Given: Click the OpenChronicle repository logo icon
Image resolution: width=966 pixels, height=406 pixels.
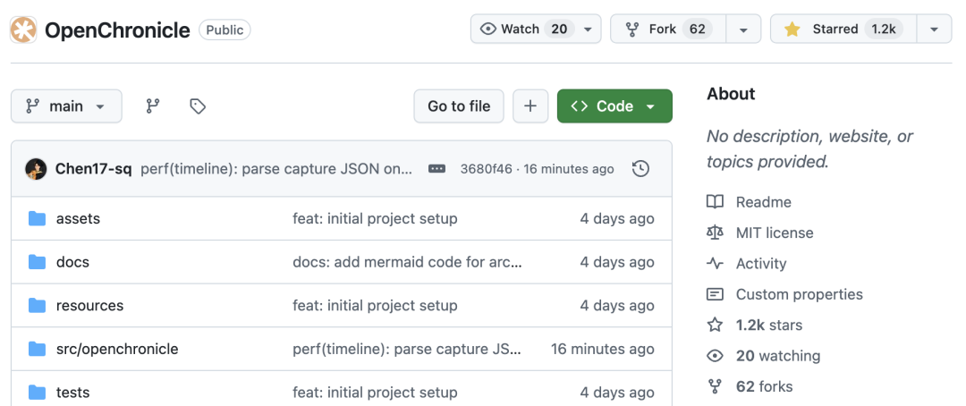Looking at the screenshot, I should click(x=24, y=30).
